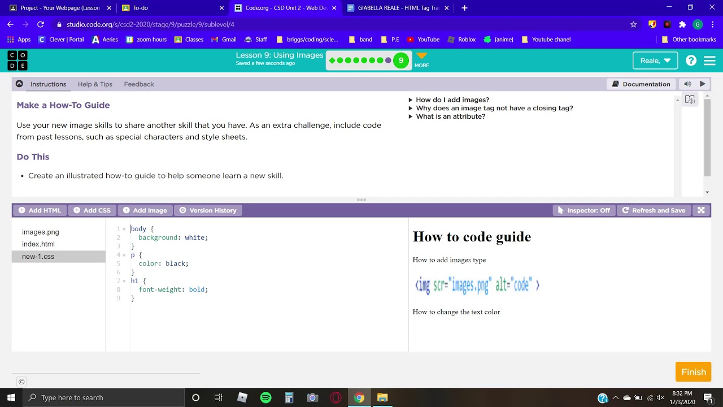Click the Add CSS button
Viewport: 723px width, 407px height.
point(92,210)
